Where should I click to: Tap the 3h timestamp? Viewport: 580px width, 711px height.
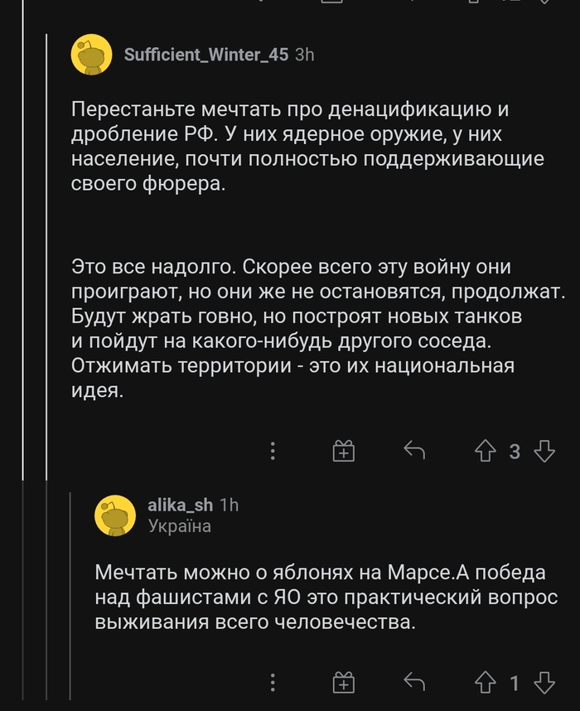(305, 55)
